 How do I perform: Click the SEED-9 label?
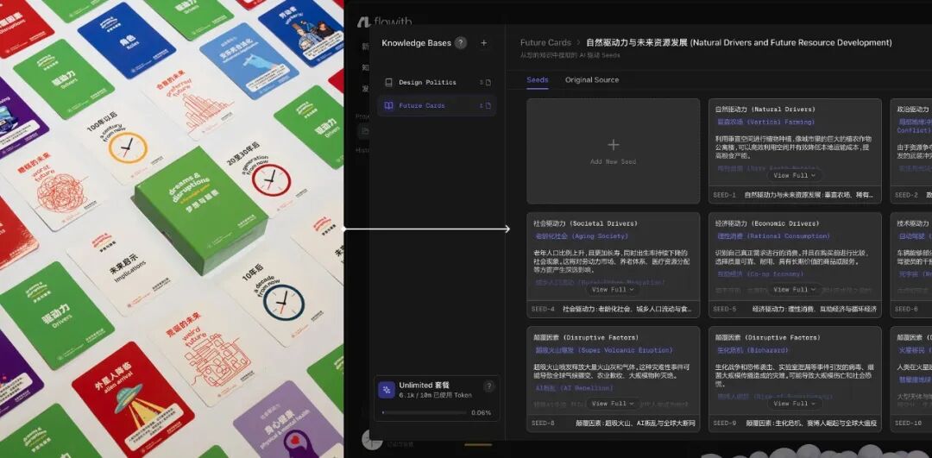pyautogui.click(x=725, y=423)
